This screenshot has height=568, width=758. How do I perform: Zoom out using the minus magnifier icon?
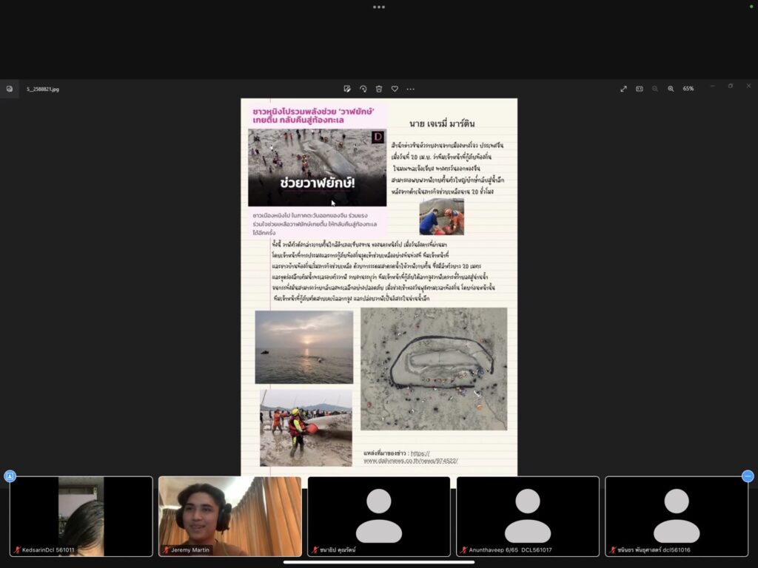[x=655, y=89]
